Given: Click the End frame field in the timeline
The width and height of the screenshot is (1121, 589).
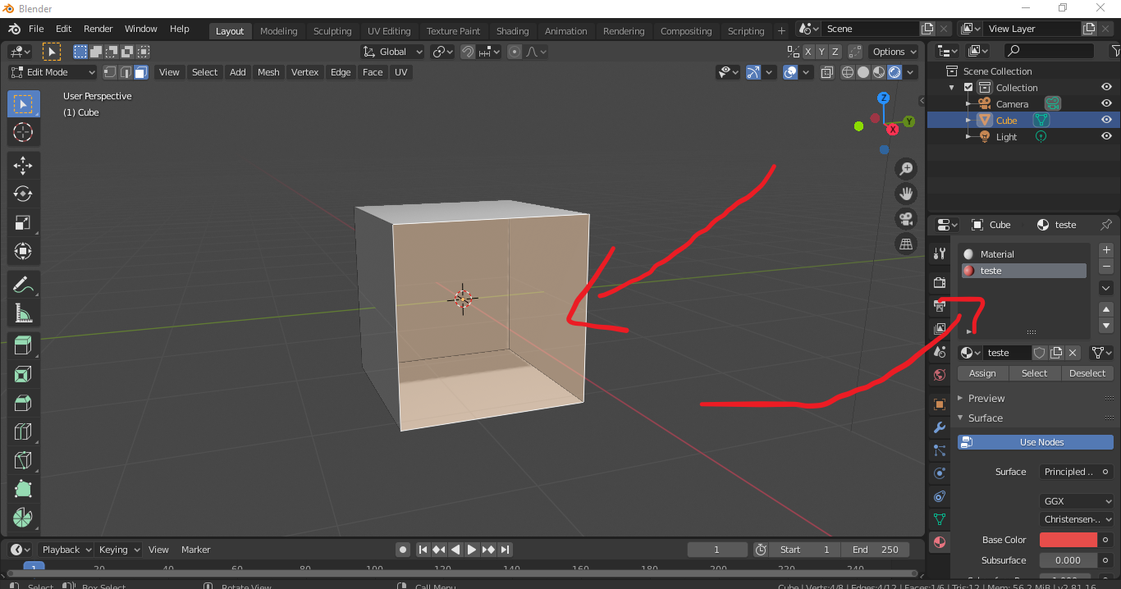Looking at the screenshot, I should point(874,550).
